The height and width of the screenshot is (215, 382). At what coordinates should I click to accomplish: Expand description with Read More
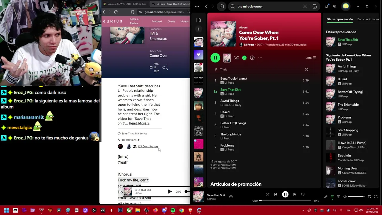pyautogui.click(x=139, y=123)
